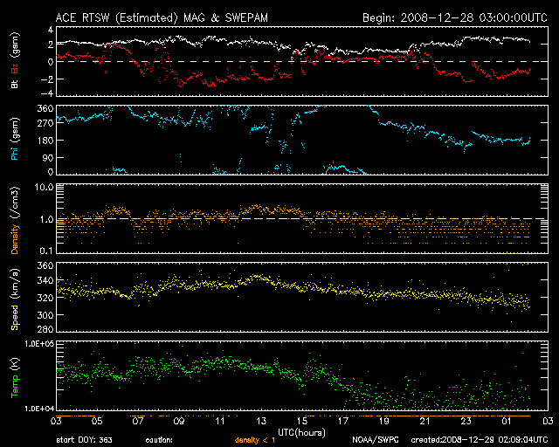The width and height of the screenshot is (559, 447).
Task: Click the 'NOAA/SWPC' credit text
Action: pyautogui.click(x=376, y=440)
